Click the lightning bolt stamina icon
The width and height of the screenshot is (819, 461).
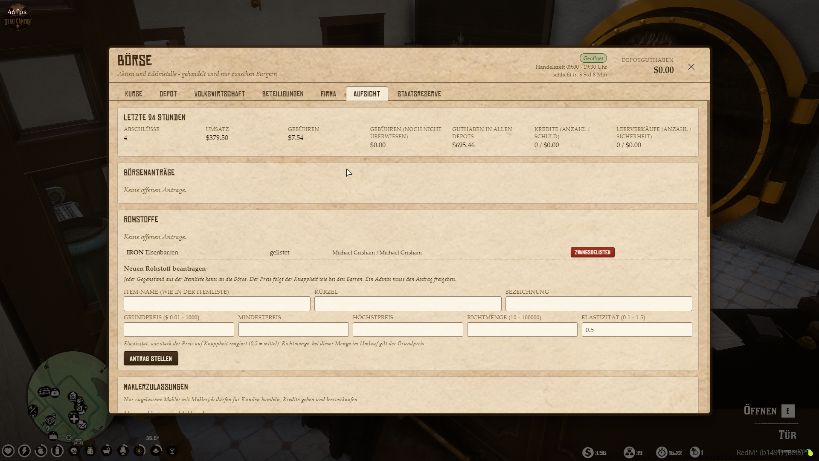(x=24, y=451)
